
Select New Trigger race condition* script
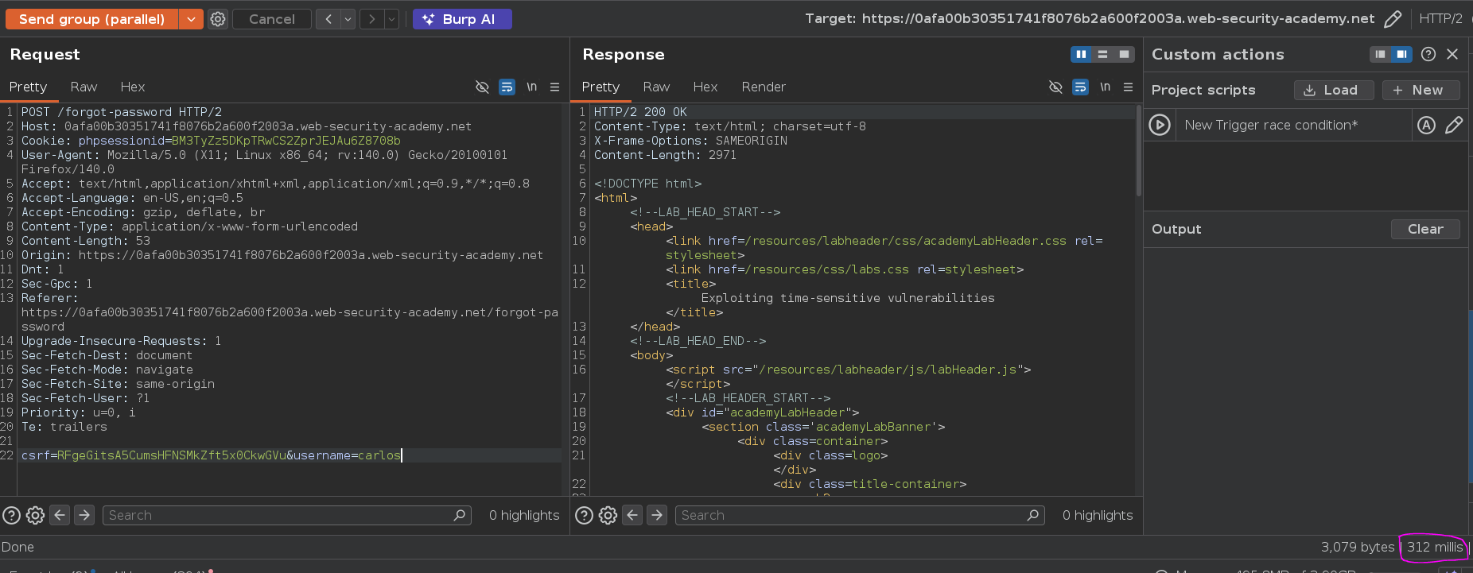pos(1271,125)
